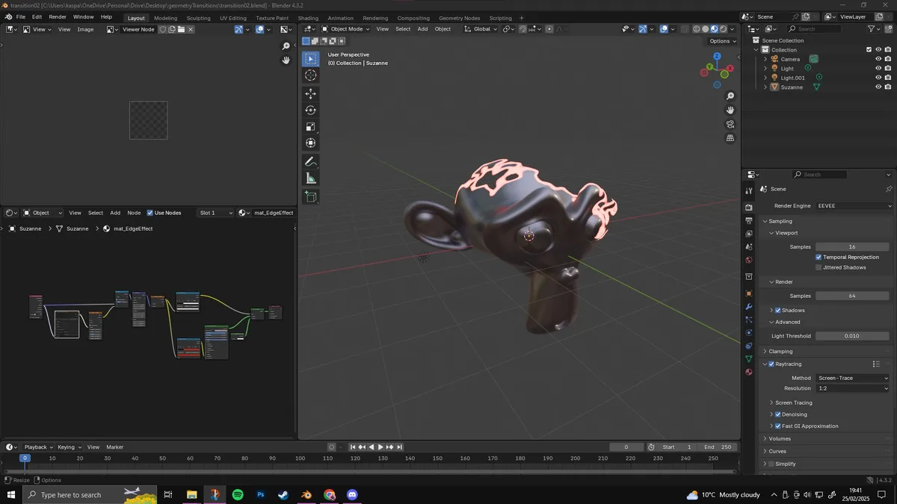Select the Transform tool in viewport toolbar

tap(311, 143)
